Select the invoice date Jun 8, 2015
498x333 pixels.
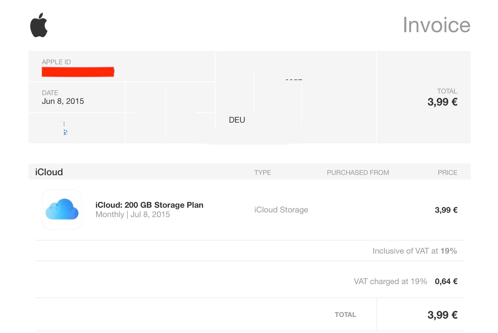click(63, 101)
